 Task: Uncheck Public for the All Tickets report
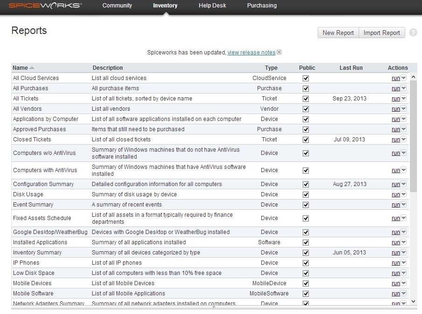point(306,98)
